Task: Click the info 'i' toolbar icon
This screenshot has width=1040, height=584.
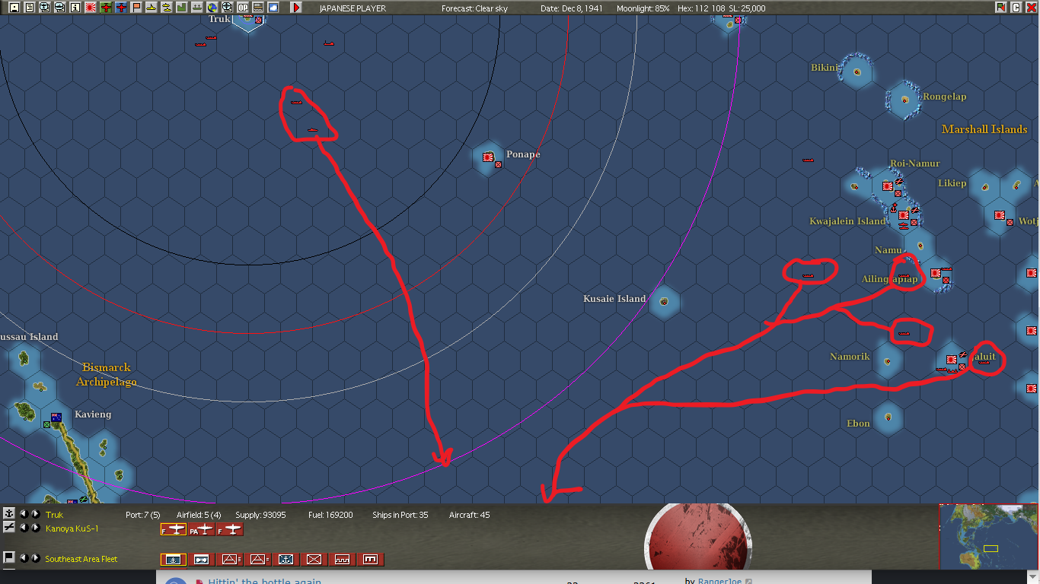Action: [75, 8]
